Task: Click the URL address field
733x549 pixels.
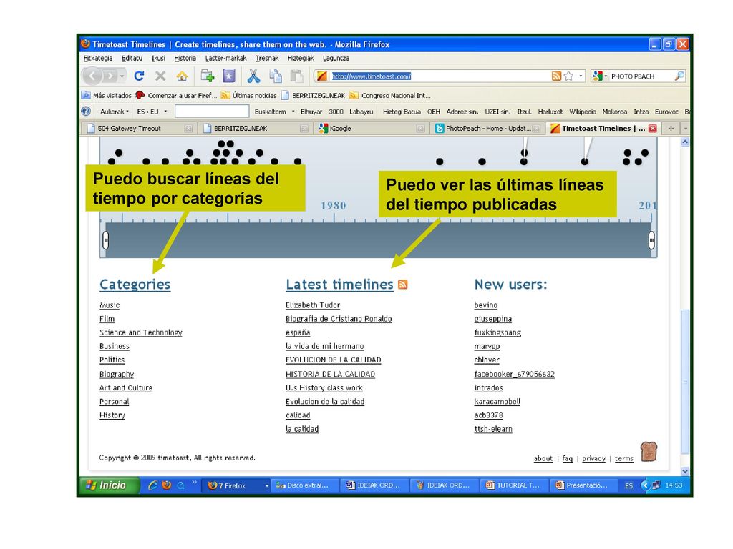Action: 440,76
